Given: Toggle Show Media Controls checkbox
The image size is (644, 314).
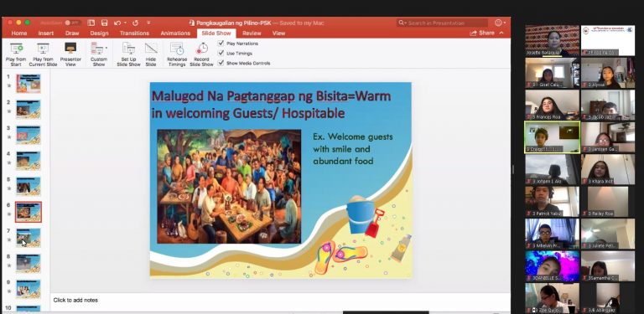Looking at the screenshot, I should 221,63.
